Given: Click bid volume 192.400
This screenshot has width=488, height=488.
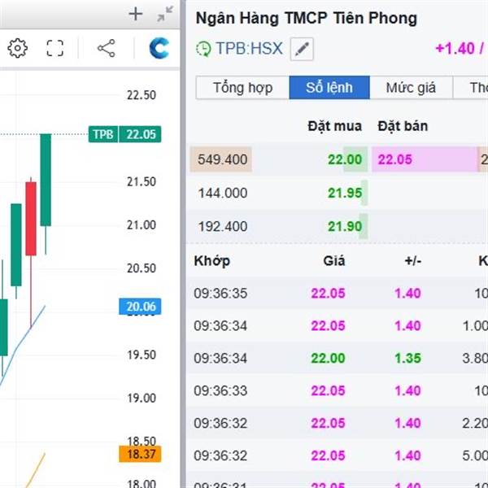Looking at the screenshot, I should [x=223, y=226].
